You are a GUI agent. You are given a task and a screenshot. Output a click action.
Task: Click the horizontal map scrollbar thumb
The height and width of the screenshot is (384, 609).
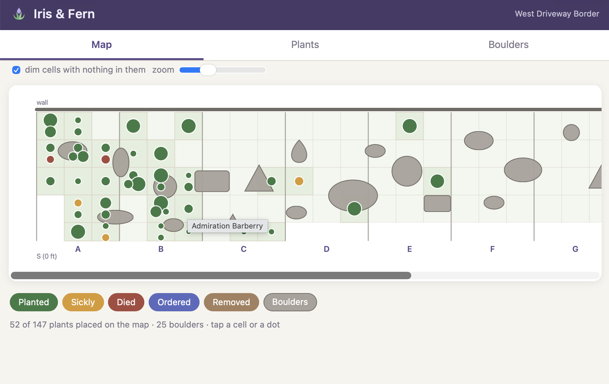[211, 275]
